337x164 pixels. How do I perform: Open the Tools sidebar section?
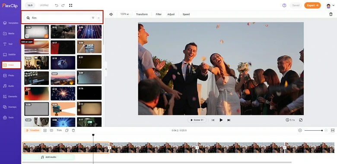click(8, 118)
